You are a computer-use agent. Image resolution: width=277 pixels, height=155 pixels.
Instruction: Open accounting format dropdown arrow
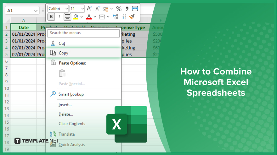coord(111,9)
